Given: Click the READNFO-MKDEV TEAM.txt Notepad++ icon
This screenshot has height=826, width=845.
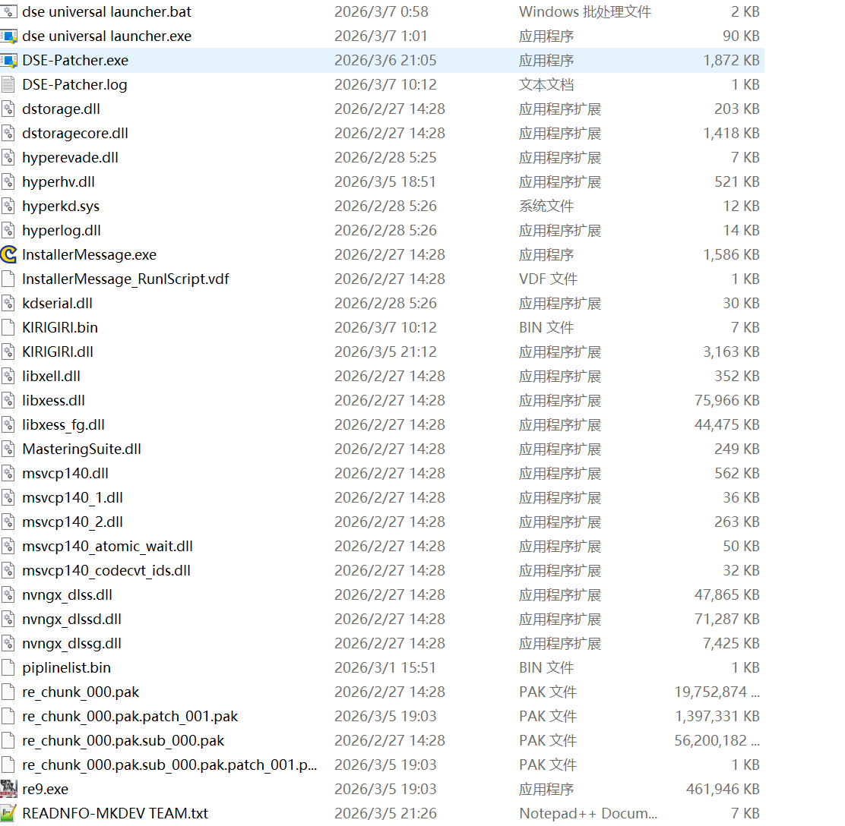Looking at the screenshot, I should (8, 814).
